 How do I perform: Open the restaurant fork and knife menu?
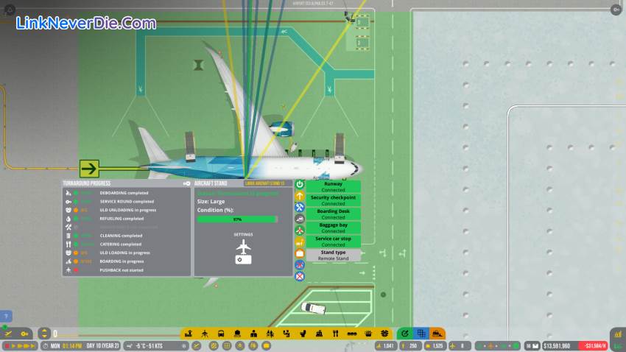(335, 334)
